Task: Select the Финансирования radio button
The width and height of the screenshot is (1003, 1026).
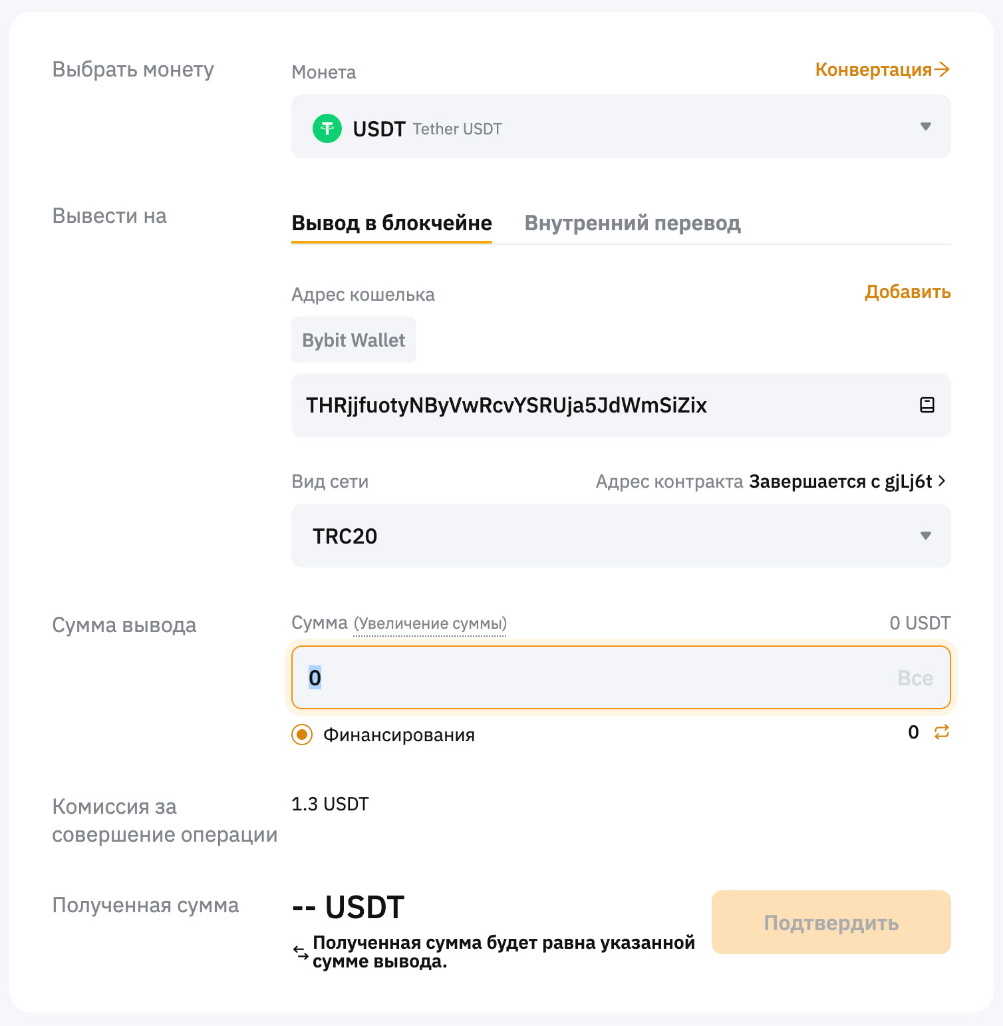Action: (x=302, y=735)
